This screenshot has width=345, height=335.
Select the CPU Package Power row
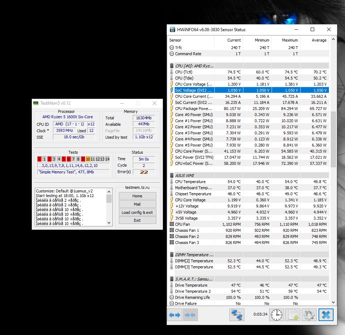[249, 108]
